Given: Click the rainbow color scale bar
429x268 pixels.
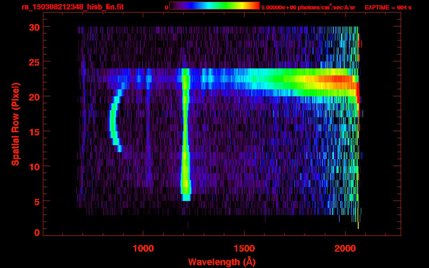Looking at the screenshot, I should (214, 6).
